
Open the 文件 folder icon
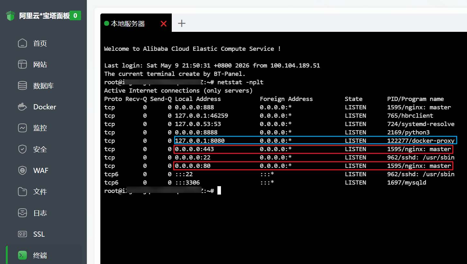22,192
